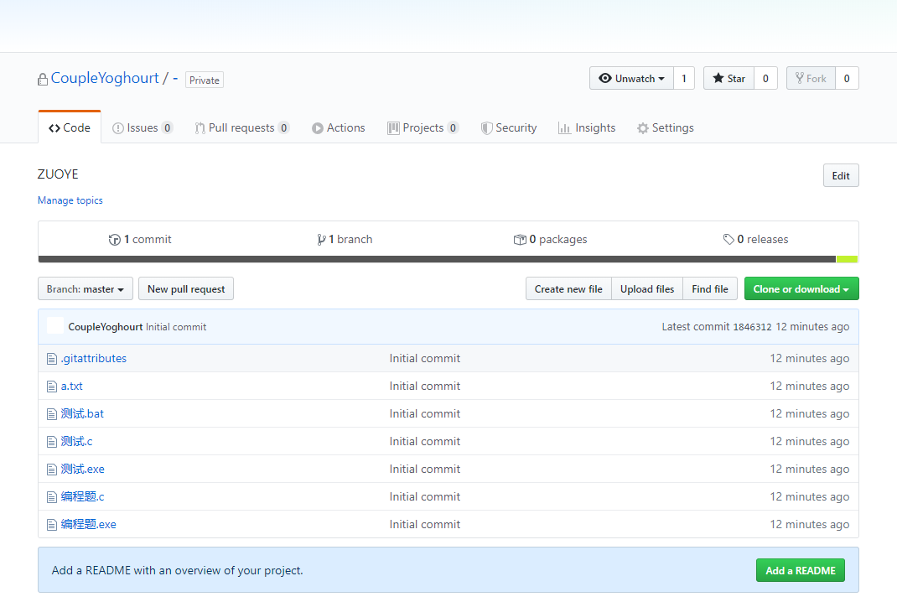Click the Add a README button

(x=801, y=570)
